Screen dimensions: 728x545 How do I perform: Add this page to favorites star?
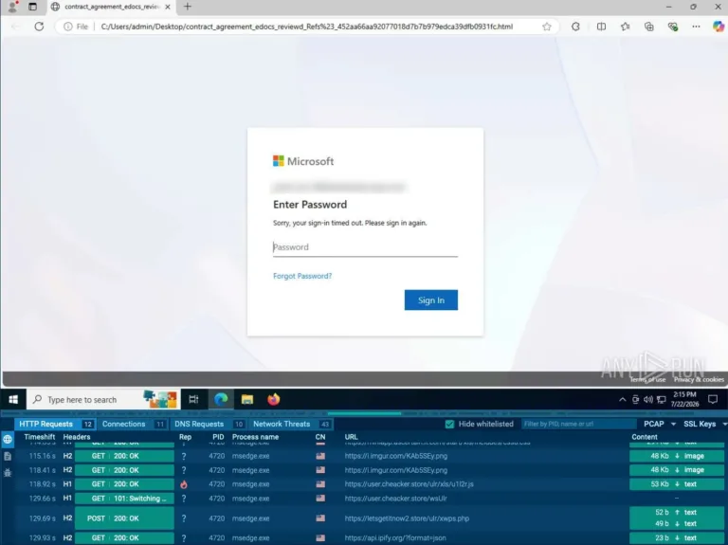(546, 27)
